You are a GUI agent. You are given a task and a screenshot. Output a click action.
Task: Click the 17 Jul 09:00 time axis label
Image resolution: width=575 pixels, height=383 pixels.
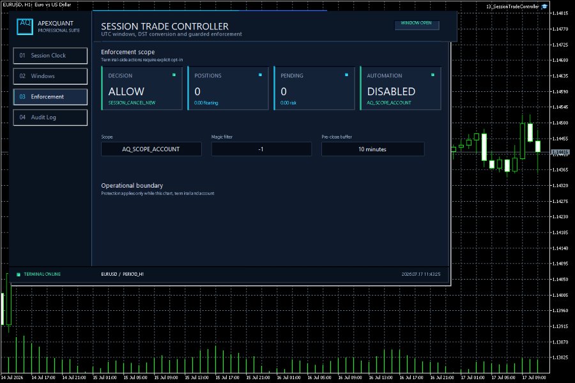click(x=534, y=377)
